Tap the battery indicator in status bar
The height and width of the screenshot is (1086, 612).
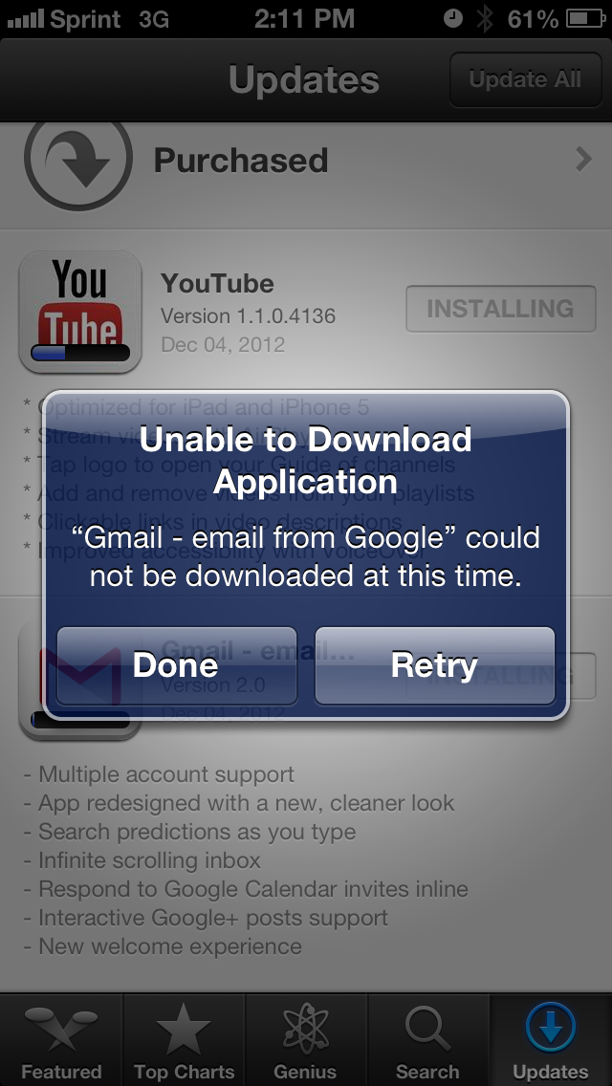tap(585, 19)
